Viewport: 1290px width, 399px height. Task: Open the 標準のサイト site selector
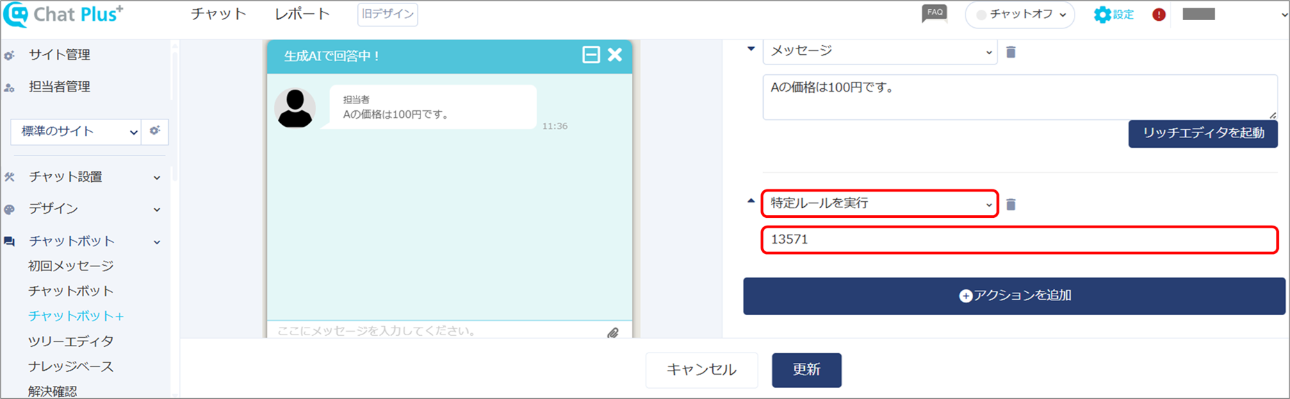[x=76, y=131]
